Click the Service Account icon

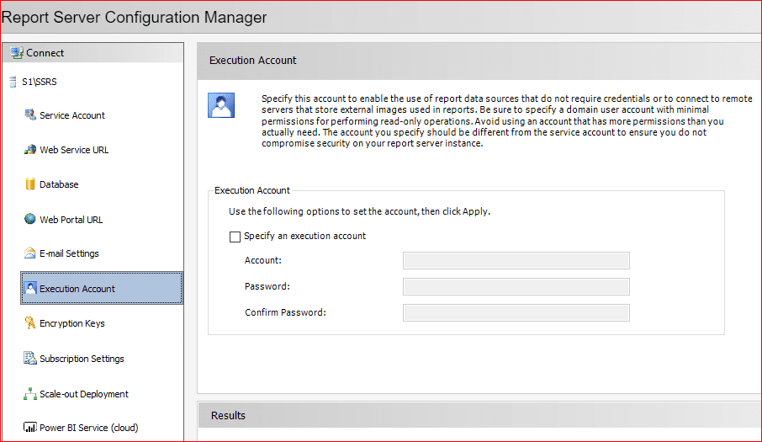click(x=30, y=115)
